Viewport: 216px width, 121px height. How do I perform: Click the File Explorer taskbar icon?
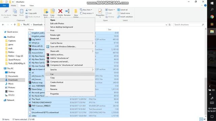pos(212,32)
